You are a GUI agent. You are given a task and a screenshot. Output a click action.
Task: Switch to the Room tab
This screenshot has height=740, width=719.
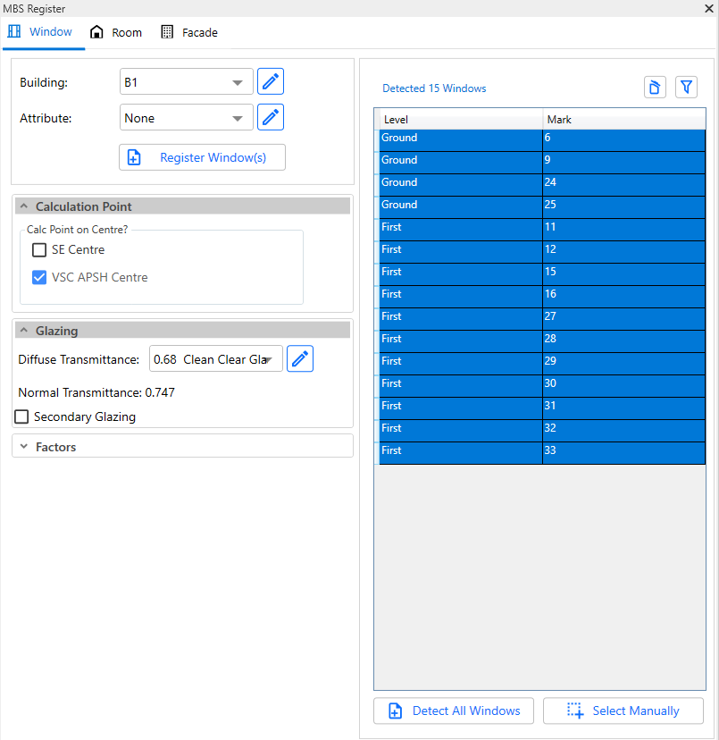(x=116, y=31)
